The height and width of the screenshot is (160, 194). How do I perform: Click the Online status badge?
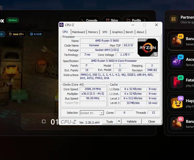(13, 20)
